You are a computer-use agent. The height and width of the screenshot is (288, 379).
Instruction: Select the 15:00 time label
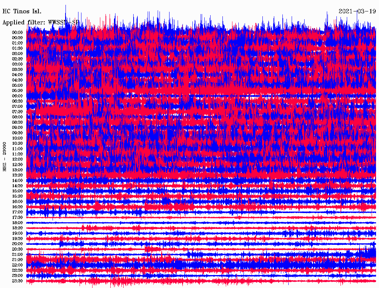click(17, 191)
